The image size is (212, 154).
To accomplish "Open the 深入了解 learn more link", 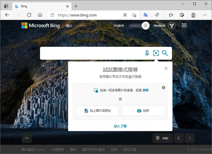I will [x=120, y=126].
